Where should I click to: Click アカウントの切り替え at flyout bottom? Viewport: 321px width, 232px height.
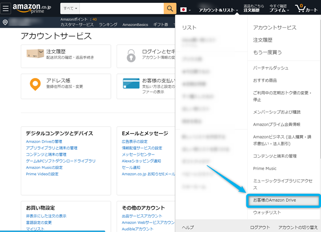298,227
